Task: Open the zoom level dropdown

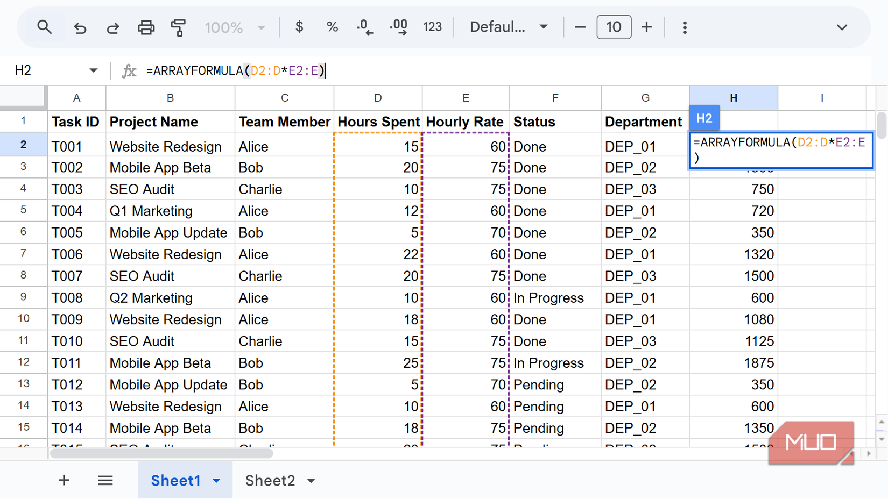Action: [x=235, y=27]
